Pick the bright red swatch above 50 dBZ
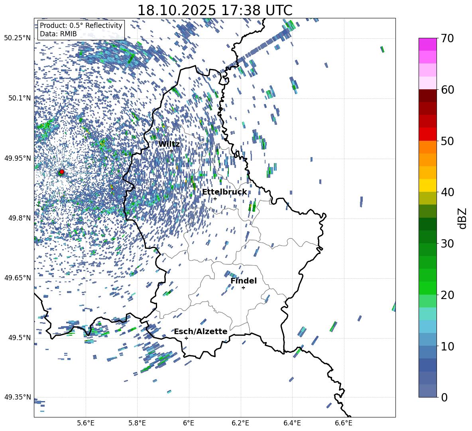The image size is (472, 431). pyautogui.click(x=428, y=134)
